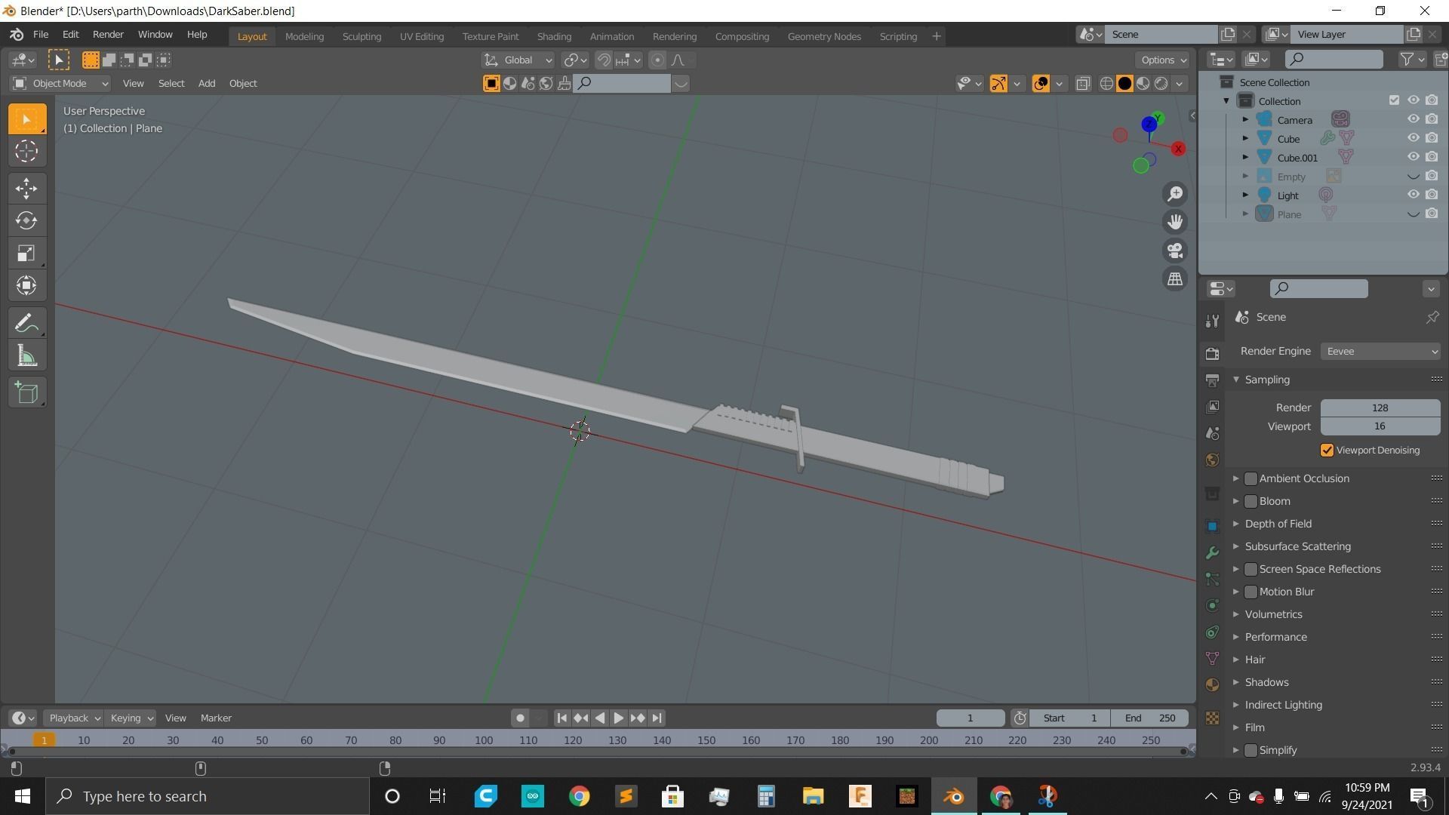Select the Annotate pencil tool
Screen dimensions: 1449x815
[26, 324]
